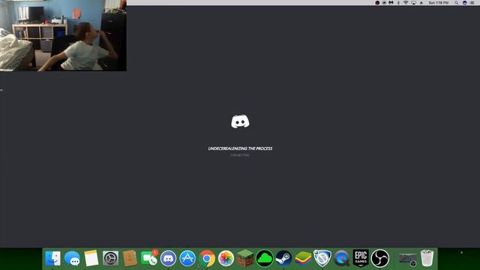Open the Photos app in dock
This screenshot has width=480, height=270.
tap(226, 258)
